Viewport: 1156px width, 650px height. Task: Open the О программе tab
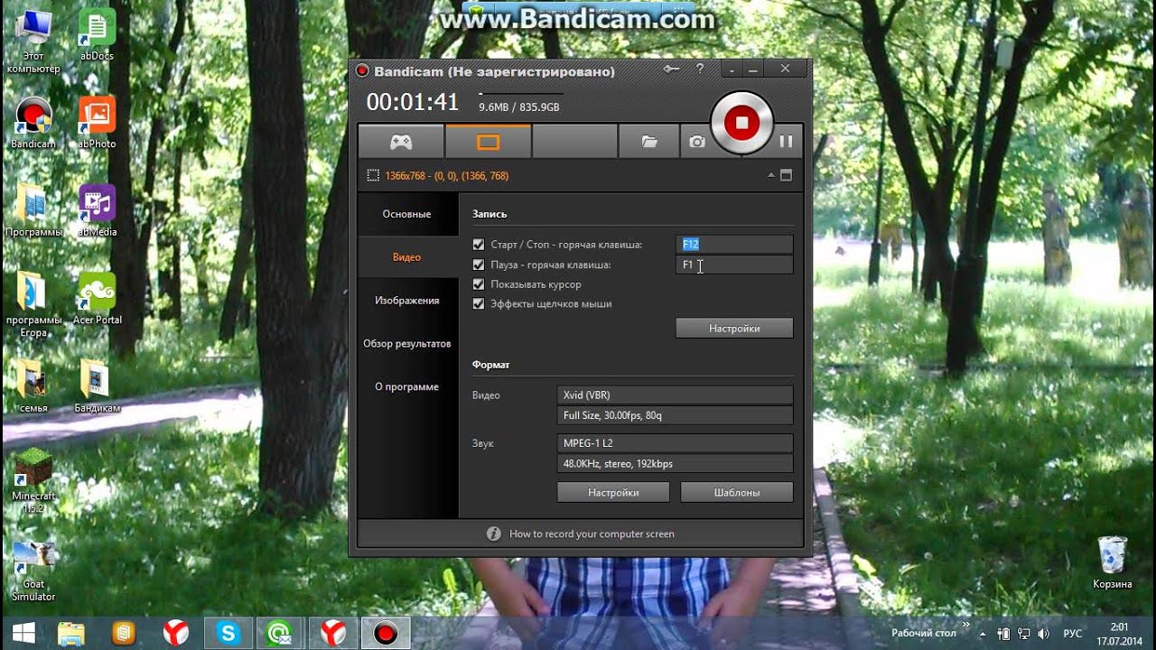406,387
